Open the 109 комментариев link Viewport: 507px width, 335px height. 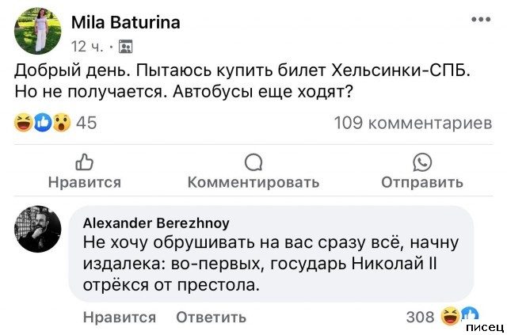[x=413, y=123]
